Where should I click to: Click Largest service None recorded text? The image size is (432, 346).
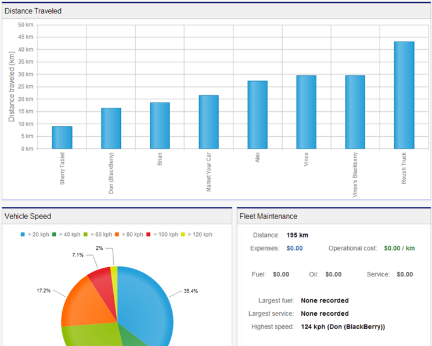325,314
